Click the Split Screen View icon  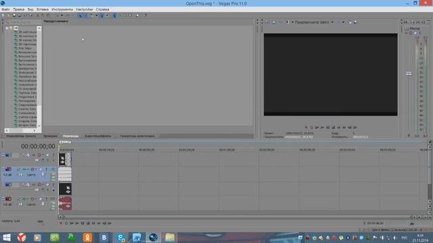[288, 22]
